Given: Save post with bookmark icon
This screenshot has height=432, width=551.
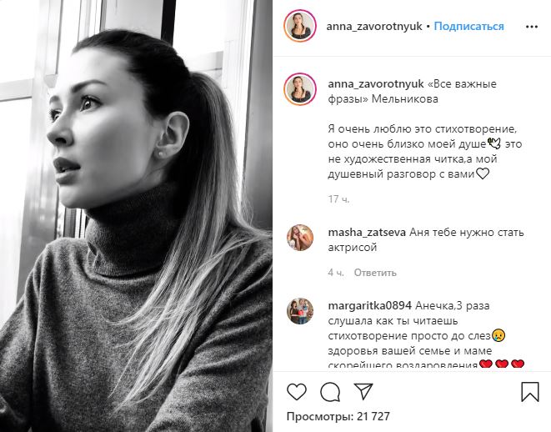Looking at the screenshot, I should coord(530,392).
